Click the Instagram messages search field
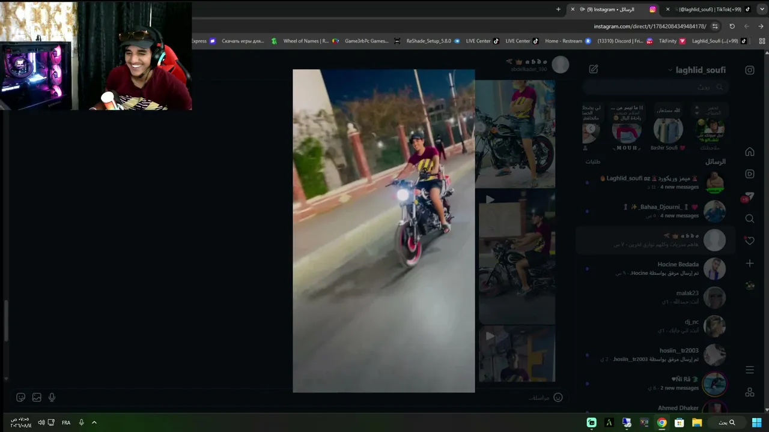This screenshot has width=769, height=432. pyautogui.click(x=655, y=87)
